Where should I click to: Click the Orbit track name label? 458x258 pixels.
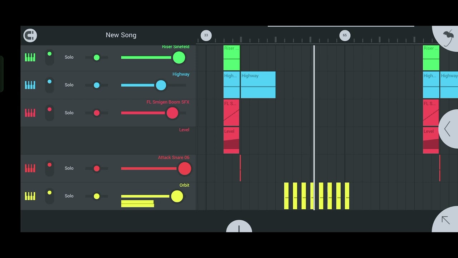tap(184, 185)
